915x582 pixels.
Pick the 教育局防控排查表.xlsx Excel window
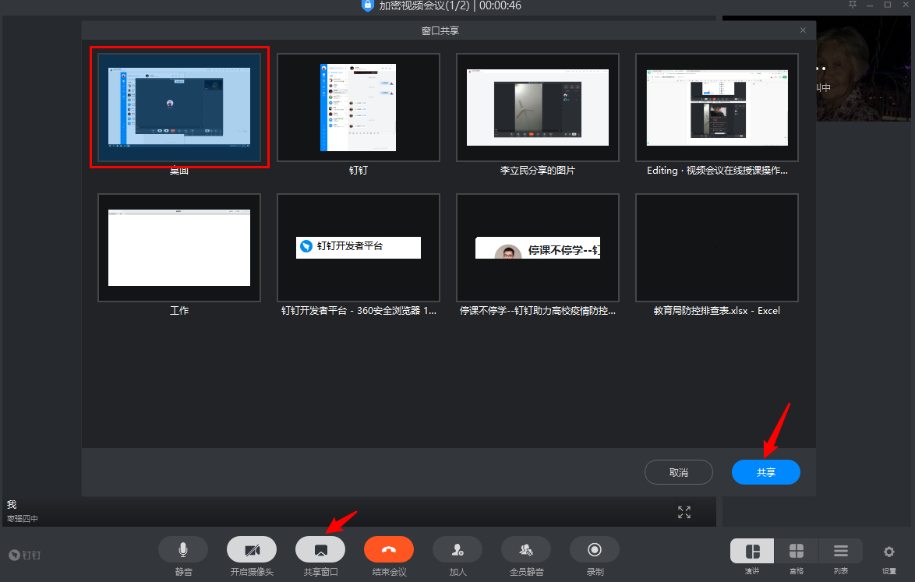pyautogui.click(x=716, y=248)
